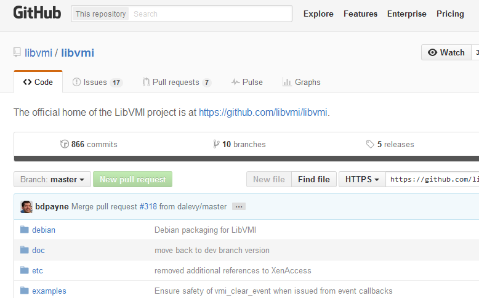Open the Pull requests count badge 7
479x298 pixels.
[207, 83]
